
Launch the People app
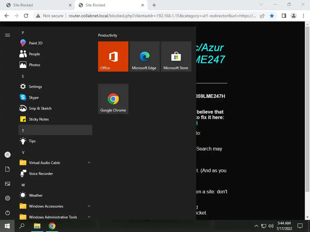(55, 54)
